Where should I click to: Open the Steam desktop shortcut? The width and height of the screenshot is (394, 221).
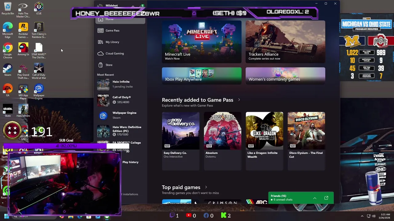coord(8,70)
